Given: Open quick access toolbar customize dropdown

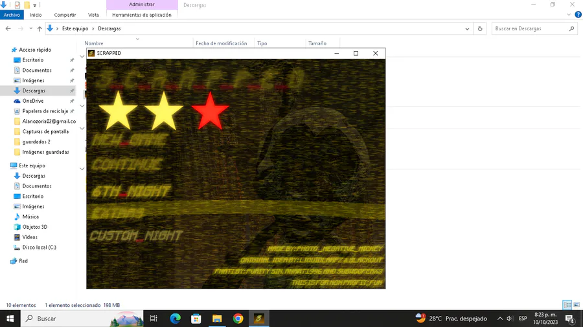Looking at the screenshot, I should (34, 5).
